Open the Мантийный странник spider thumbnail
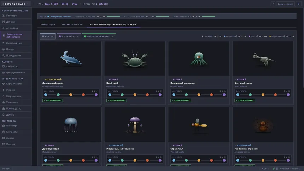304x171 pixels. [x=263, y=124]
